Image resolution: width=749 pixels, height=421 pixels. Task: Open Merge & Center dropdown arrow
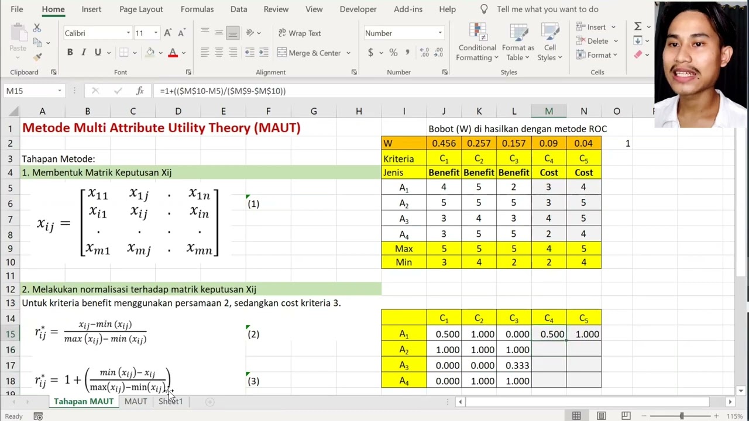348,53
